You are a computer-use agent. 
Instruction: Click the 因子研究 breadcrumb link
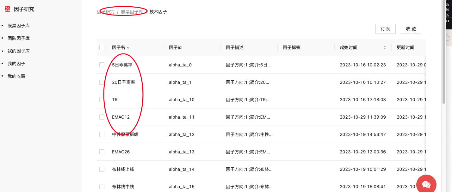click(x=106, y=12)
